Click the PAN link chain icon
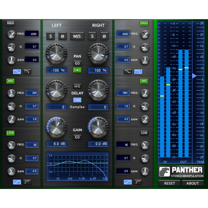 point(77,63)
